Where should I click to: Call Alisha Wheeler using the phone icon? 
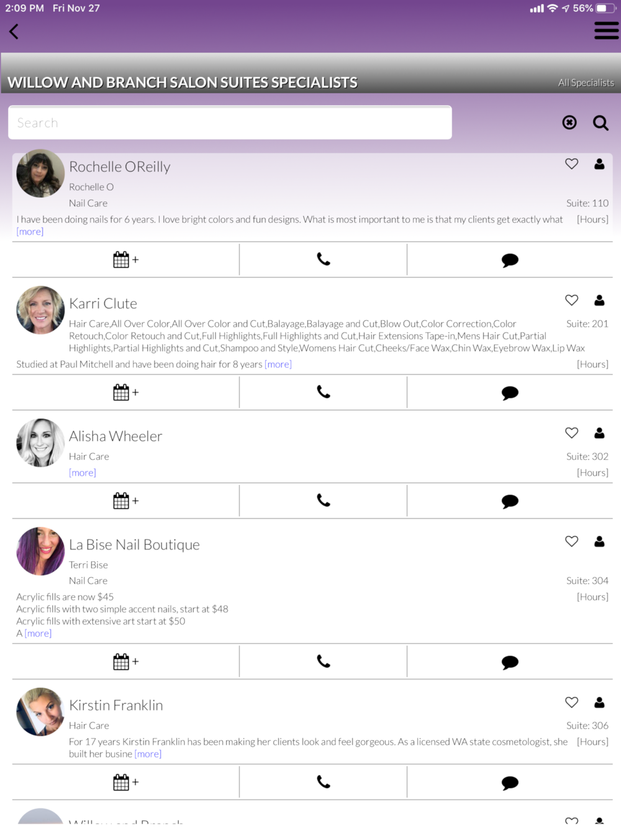click(x=324, y=500)
